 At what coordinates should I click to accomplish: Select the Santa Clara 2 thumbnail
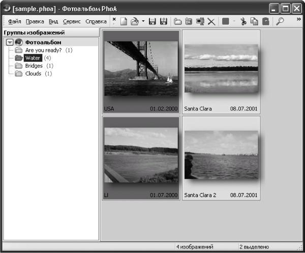[221, 158]
